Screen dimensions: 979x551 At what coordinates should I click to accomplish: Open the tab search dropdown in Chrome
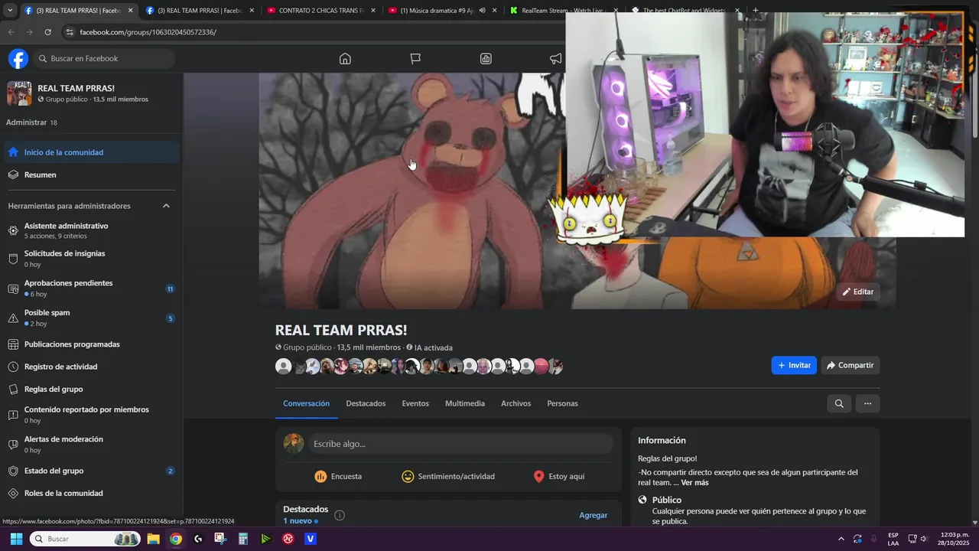click(x=9, y=11)
